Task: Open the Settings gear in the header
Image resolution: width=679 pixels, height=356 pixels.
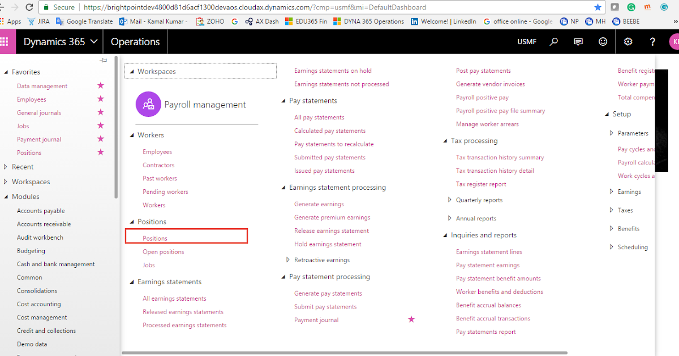Action: [x=628, y=41]
